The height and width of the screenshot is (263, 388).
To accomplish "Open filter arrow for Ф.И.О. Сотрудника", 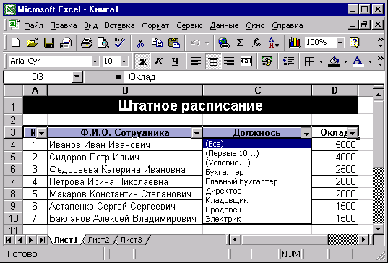I will pyautogui.click(x=197, y=134).
